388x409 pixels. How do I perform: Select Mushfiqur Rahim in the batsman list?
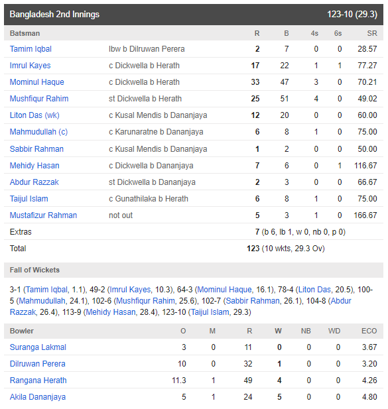[39, 99]
